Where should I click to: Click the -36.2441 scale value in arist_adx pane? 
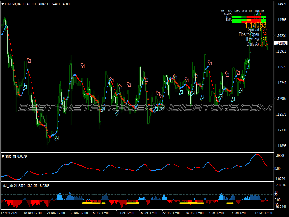click(x=281, y=207)
